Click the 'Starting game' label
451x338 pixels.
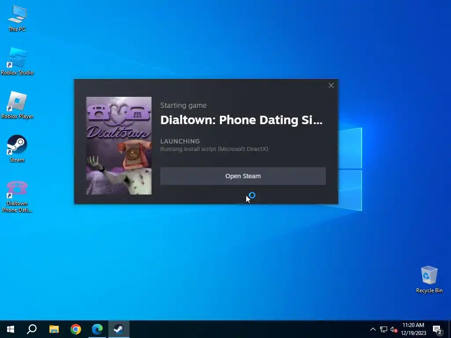click(183, 106)
